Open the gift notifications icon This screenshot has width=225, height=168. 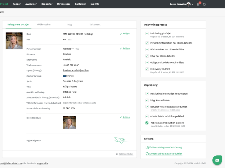[x=198, y=4]
